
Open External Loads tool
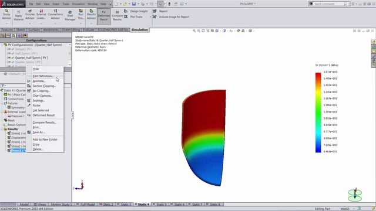tap(41, 14)
